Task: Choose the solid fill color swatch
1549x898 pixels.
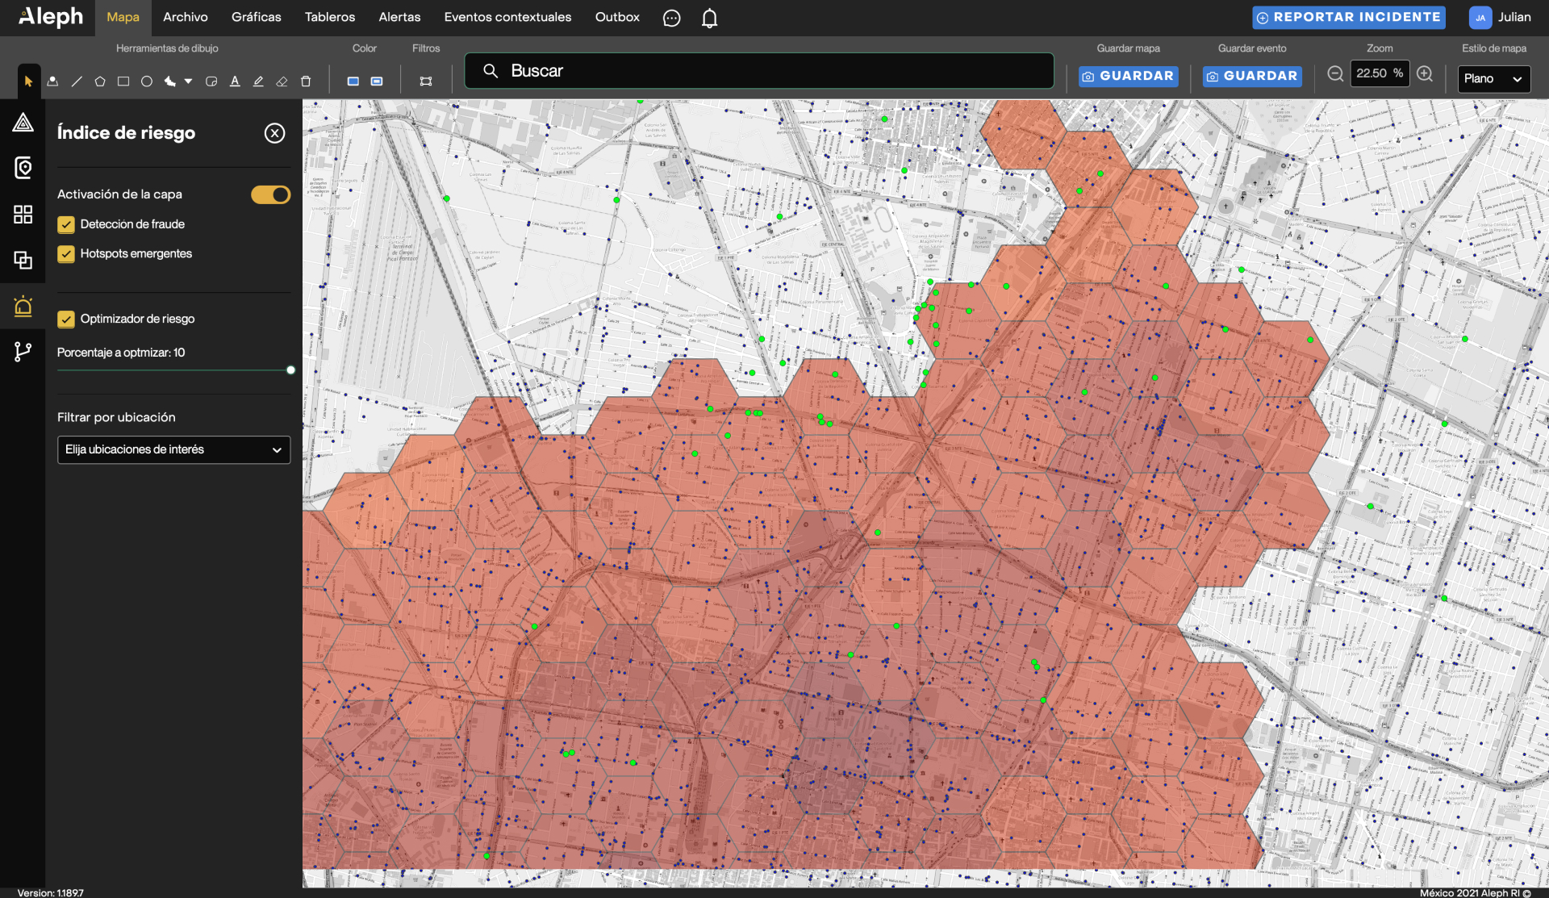Action: 353,81
